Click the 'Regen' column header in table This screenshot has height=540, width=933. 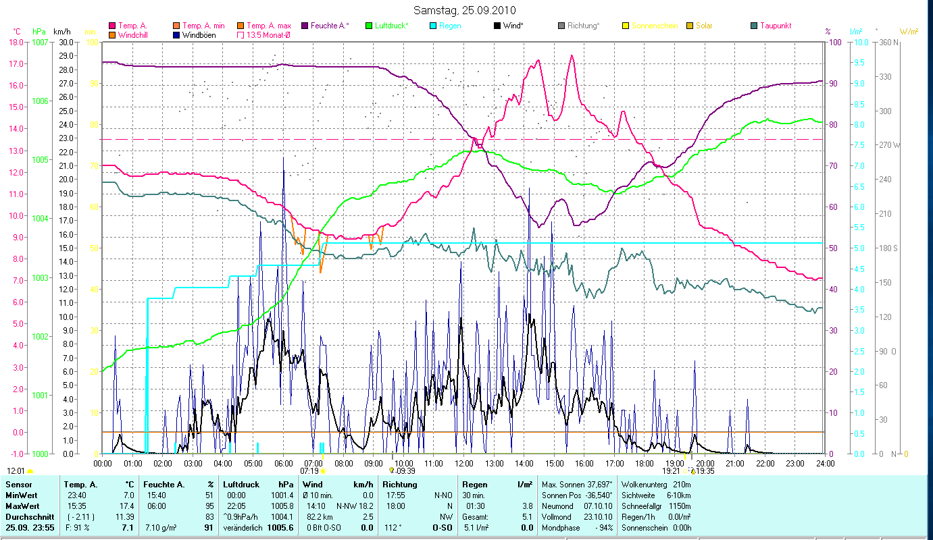pos(474,485)
